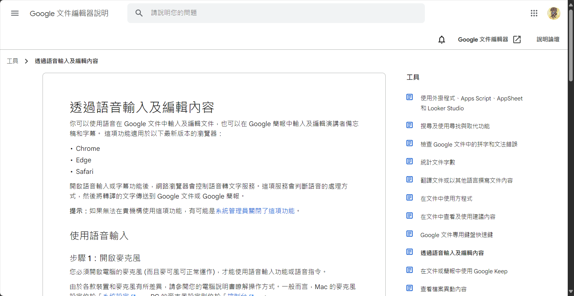The image size is (574, 296).
Task: Open 在文件或簡報中使用 Google Keep article
Action: 464,271
